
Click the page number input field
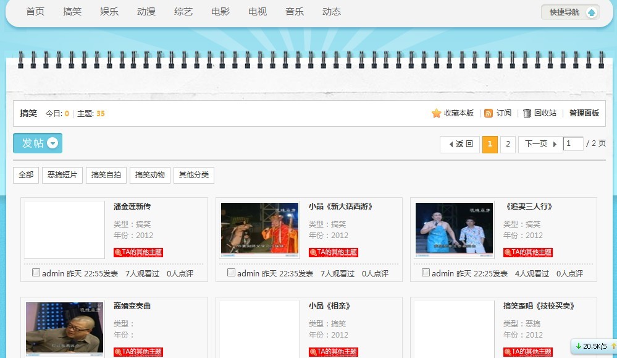(x=573, y=143)
